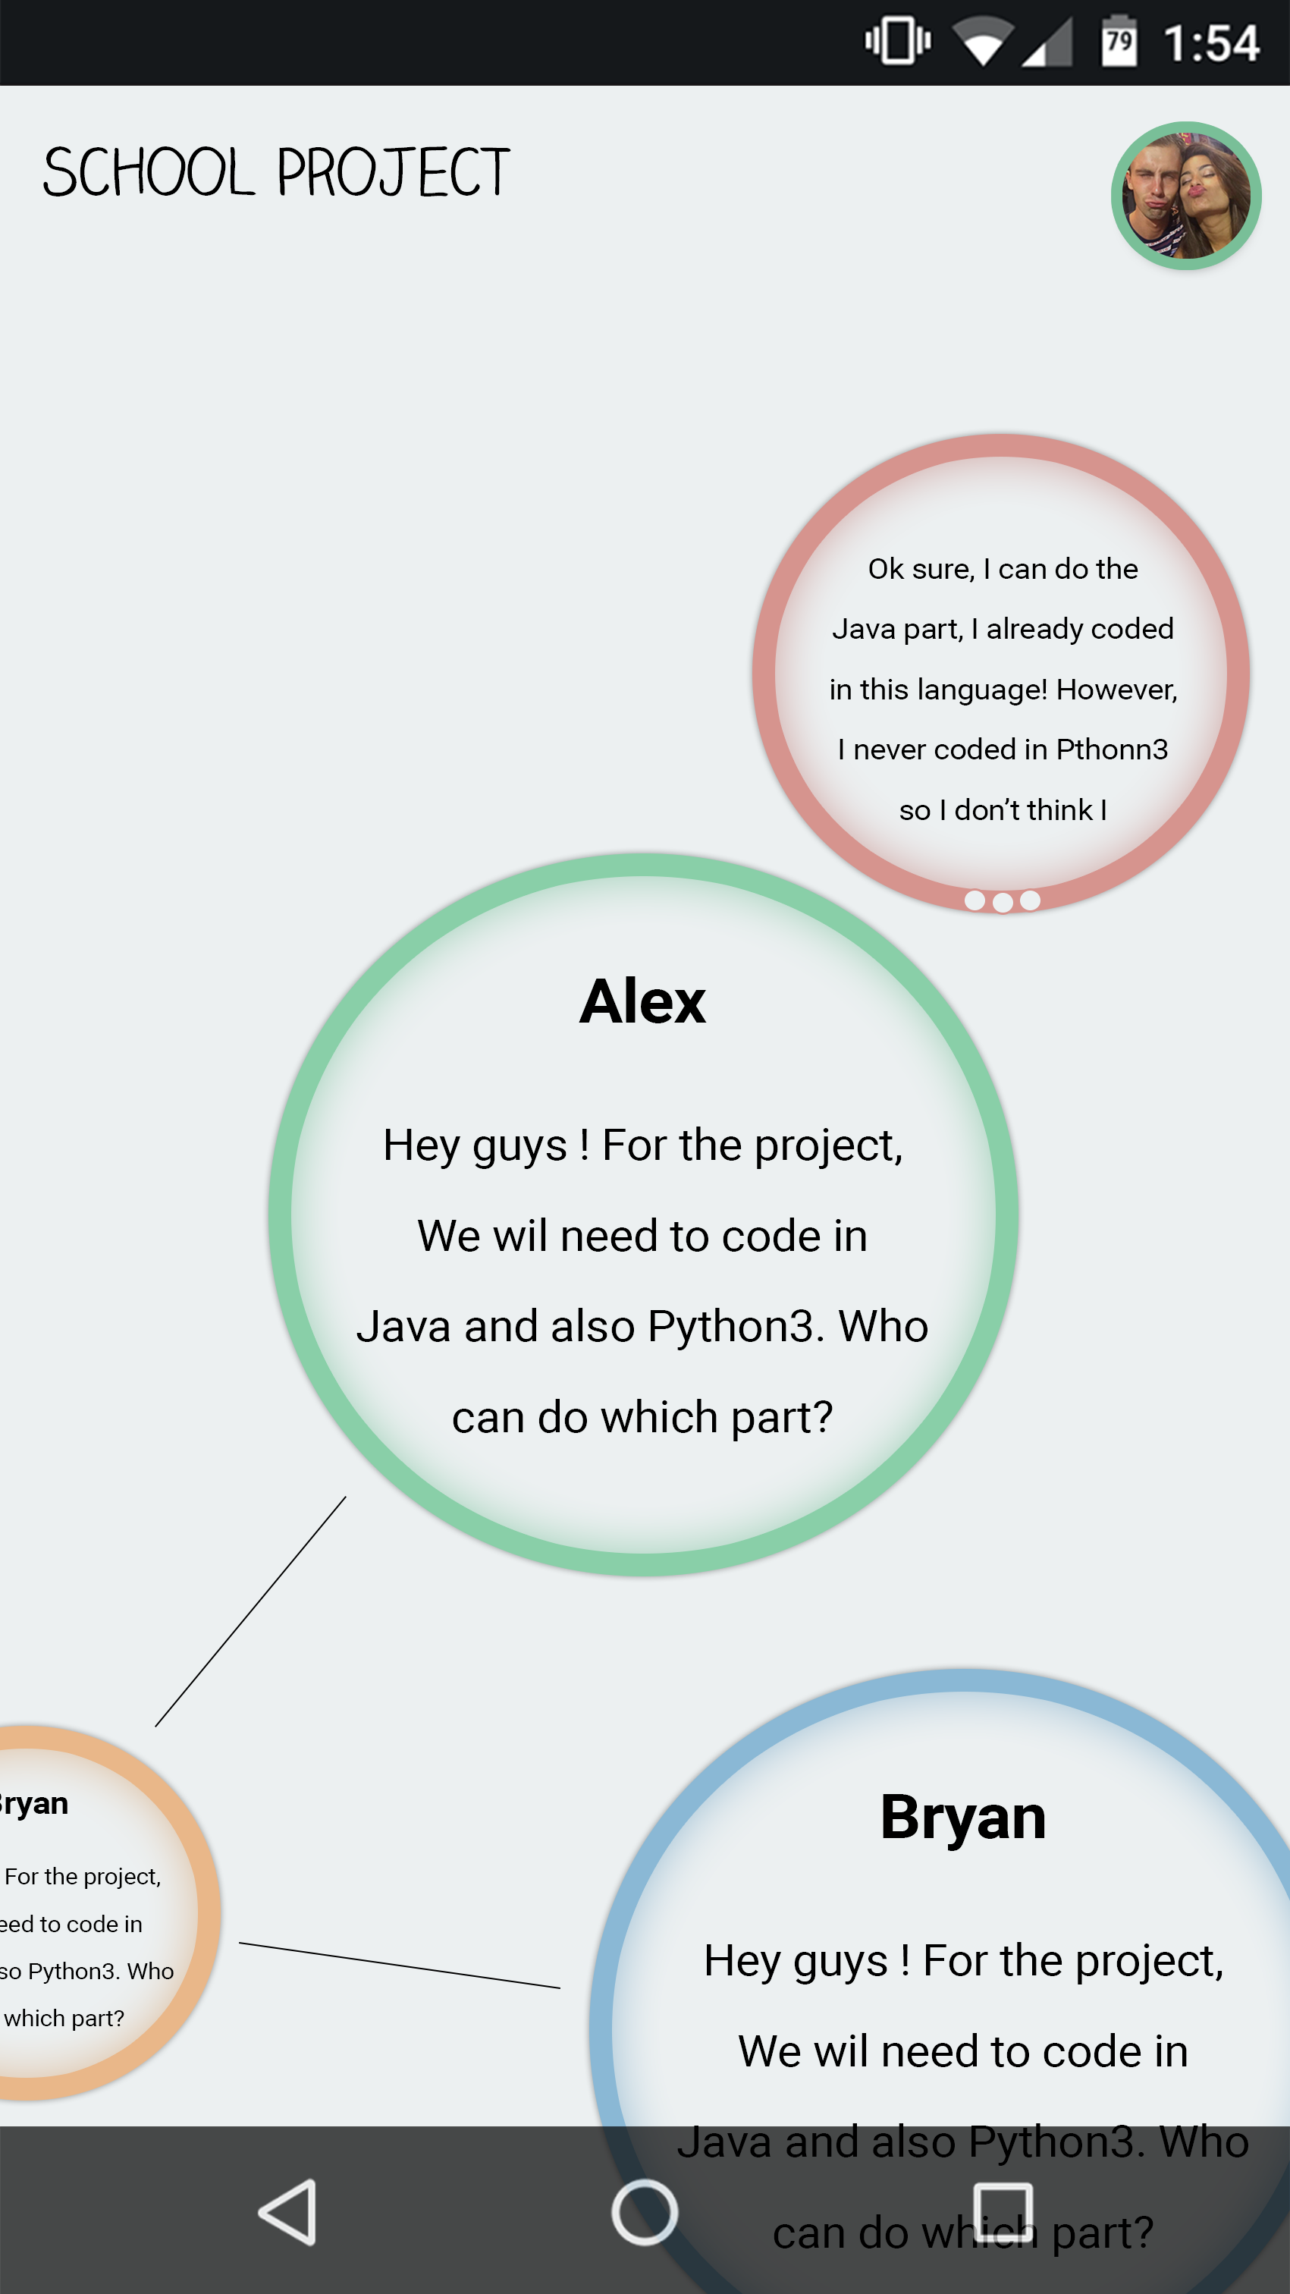Select Alex's green message bubble
Screen dimensions: 1290x2294
[x=644, y=1215]
